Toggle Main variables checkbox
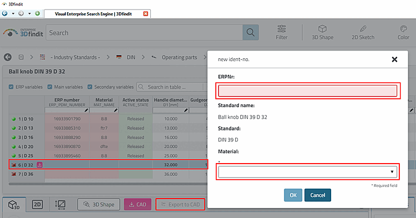 (49, 87)
